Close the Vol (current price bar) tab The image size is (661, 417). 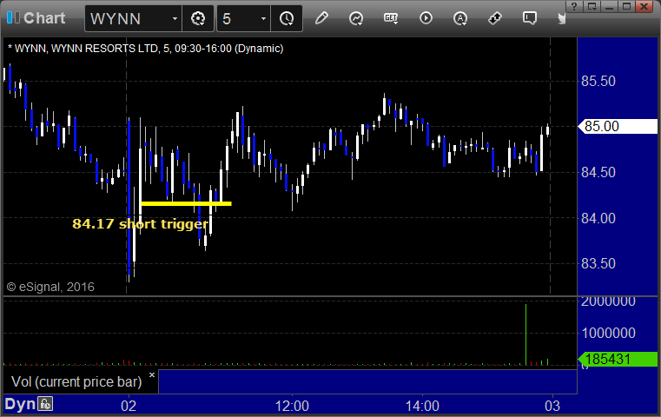(152, 374)
